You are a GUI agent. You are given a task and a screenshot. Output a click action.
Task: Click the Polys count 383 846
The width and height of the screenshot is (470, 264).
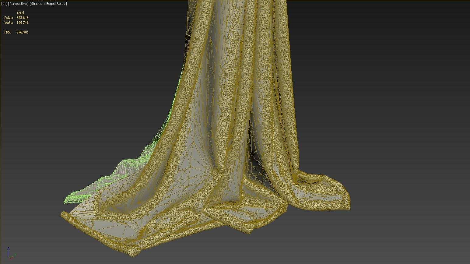point(23,18)
